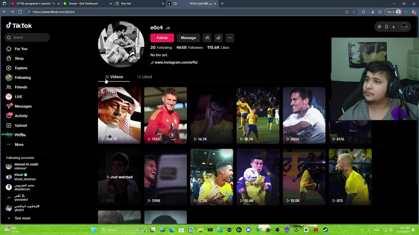419x235 pixels.
Task: Click the browser back arrow
Action: (4, 12)
